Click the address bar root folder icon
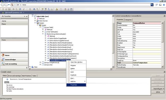166x100 pixels. point(12,5)
